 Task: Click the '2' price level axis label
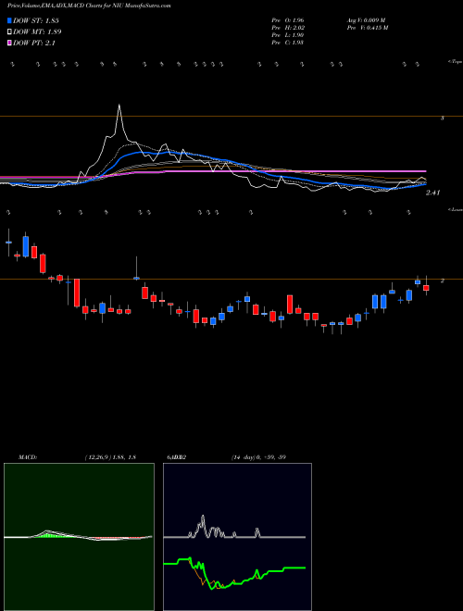[x=442, y=281]
